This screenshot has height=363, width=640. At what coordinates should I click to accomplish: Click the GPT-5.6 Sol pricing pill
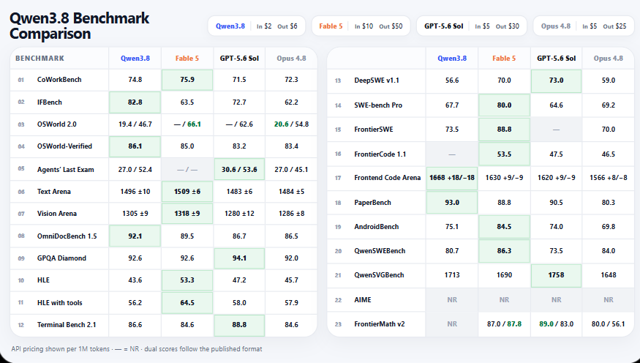(472, 26)
